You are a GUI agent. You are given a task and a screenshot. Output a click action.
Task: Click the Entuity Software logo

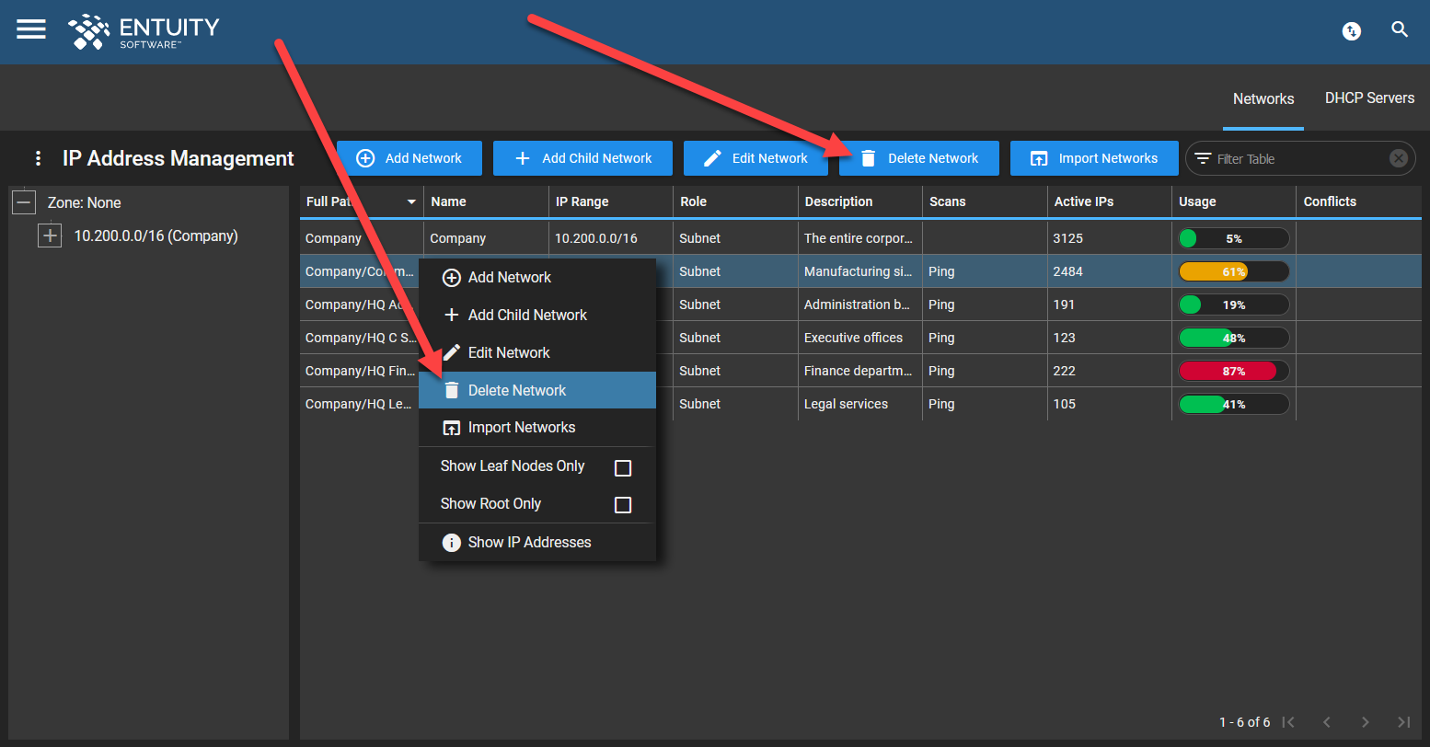point(144,31)
